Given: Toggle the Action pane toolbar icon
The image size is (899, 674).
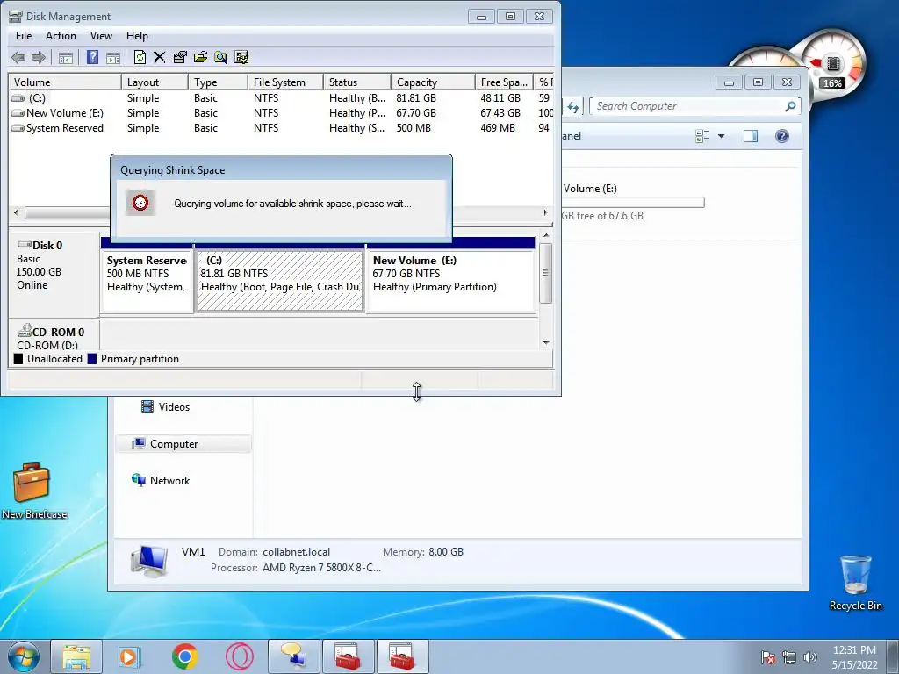Looking at the screenshot, I should pos(113,57).
